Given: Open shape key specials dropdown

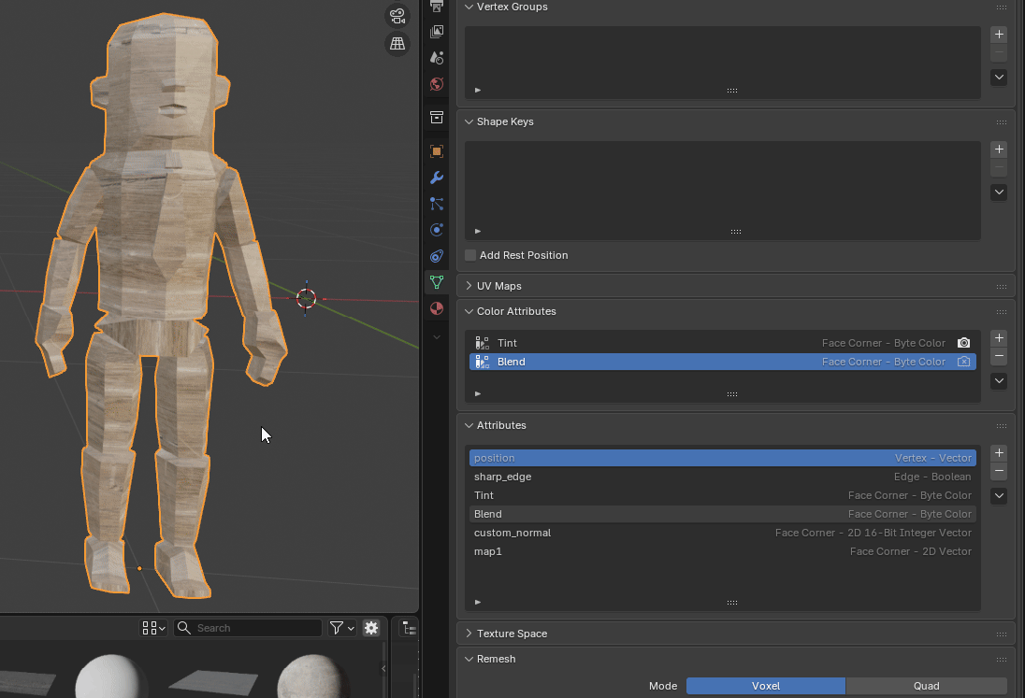Looking at the screenshot, I should pyautogui.click(x=999, y=192).
